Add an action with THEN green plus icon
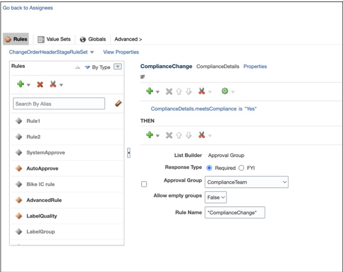 click(150, 135)
